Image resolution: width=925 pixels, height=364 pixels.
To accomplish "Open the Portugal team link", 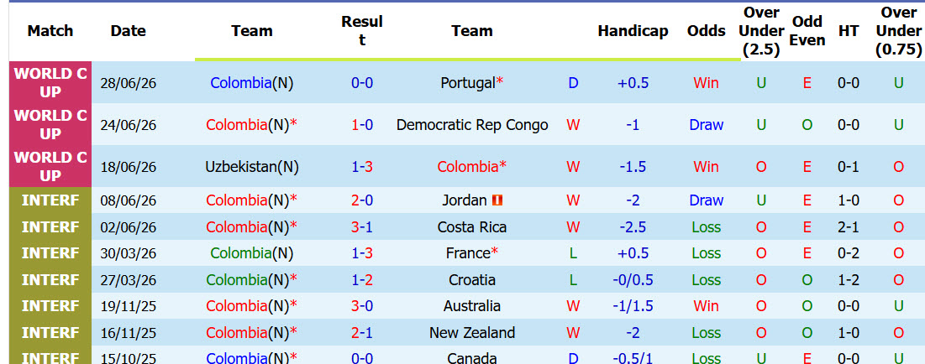I will point(468,83).
